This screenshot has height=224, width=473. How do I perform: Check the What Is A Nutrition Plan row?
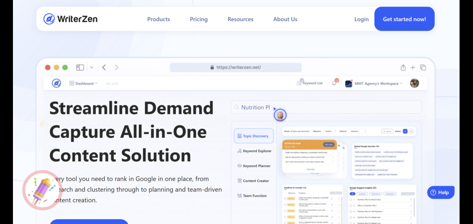click(351, 206)
